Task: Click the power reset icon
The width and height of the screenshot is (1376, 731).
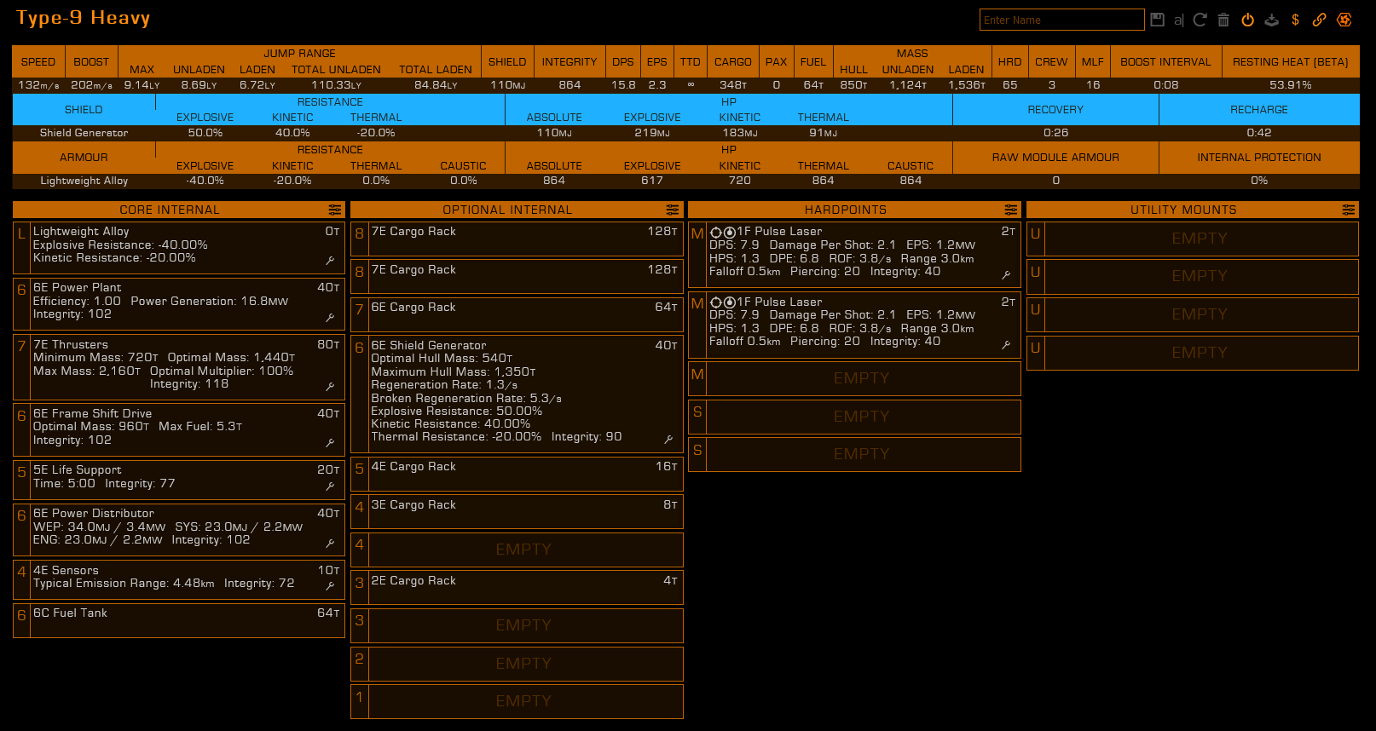Action: pyautogui.click(x=1247, y=20)
